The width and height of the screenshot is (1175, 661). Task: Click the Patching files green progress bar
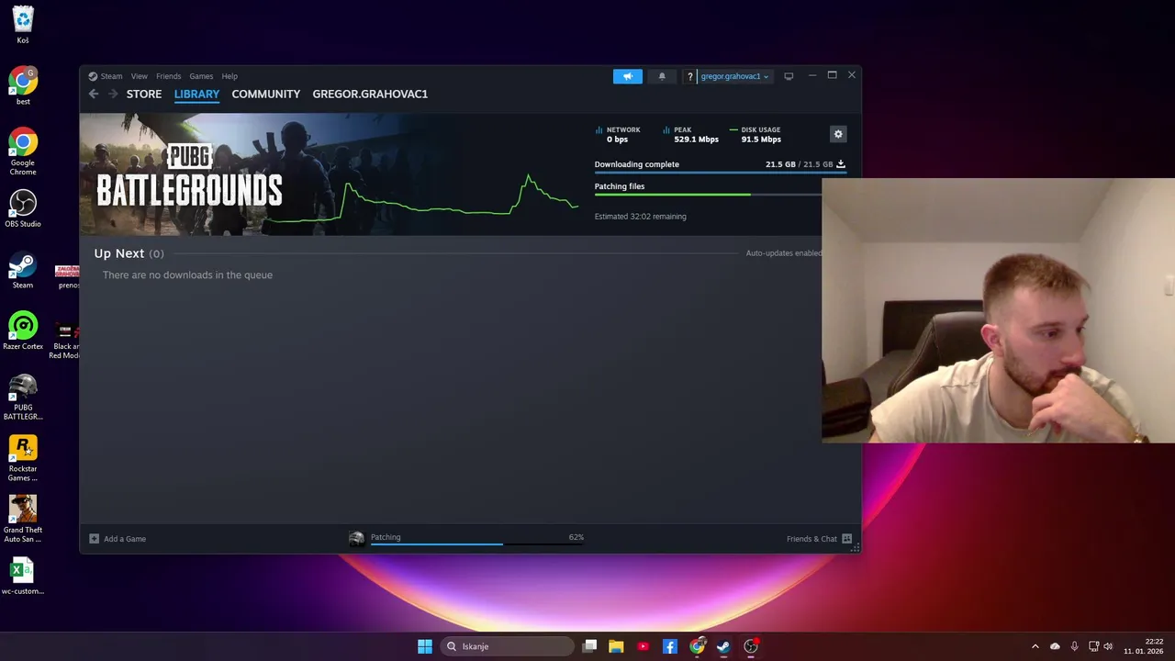tap(708, 195)
